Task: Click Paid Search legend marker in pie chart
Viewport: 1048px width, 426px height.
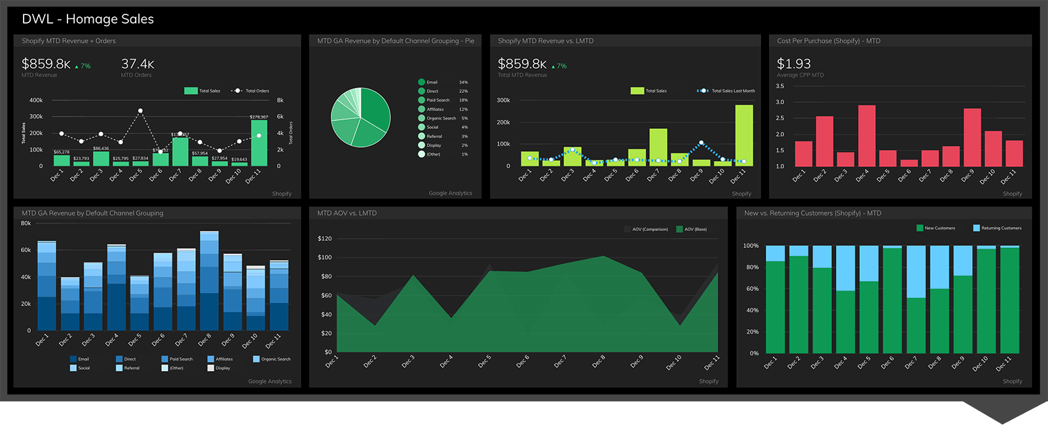Action: click(422, 100)
